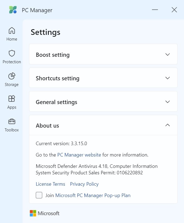Open the PC Manager website link

pos(79,155)
